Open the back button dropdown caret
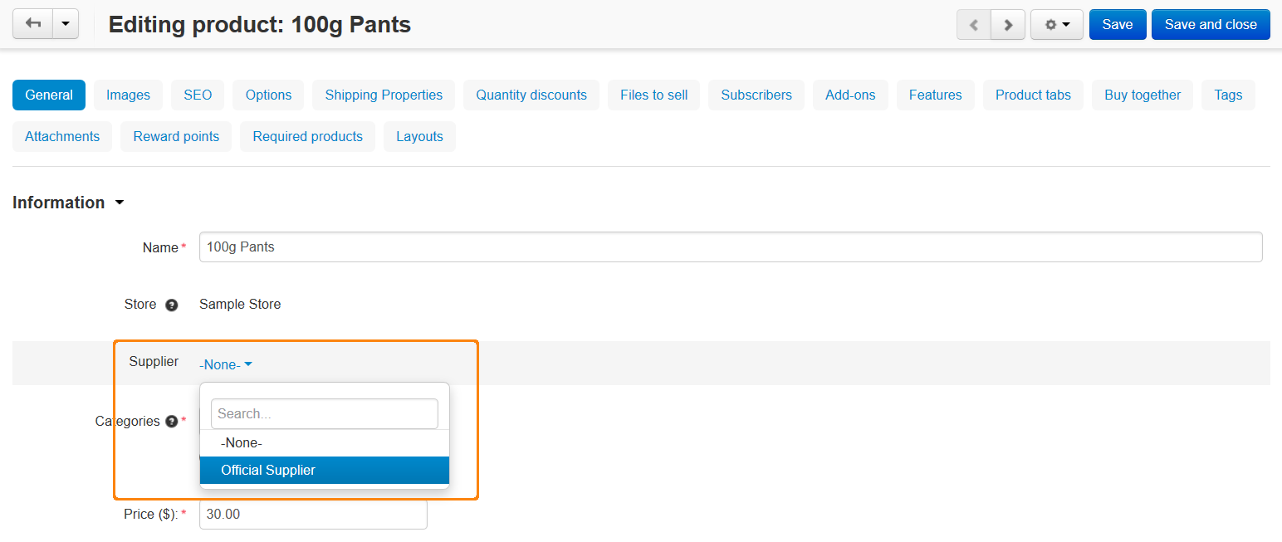The height and width of the screenshot is (542, 1282). [66, 24]
